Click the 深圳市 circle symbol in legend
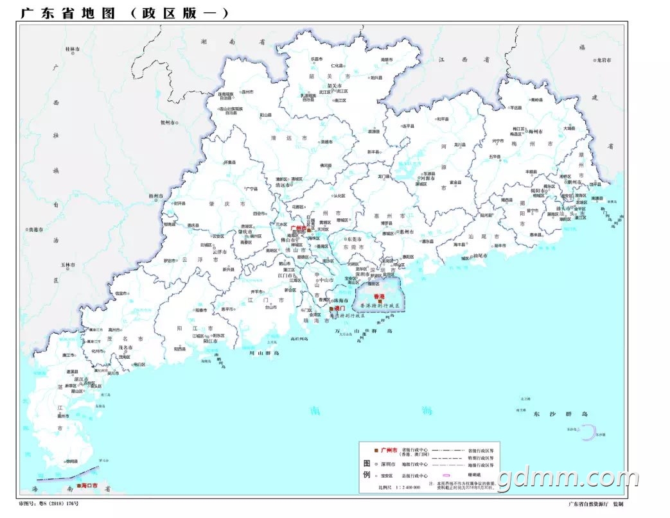The height and width of the screenshot is (518, 670). click(376, 464)
